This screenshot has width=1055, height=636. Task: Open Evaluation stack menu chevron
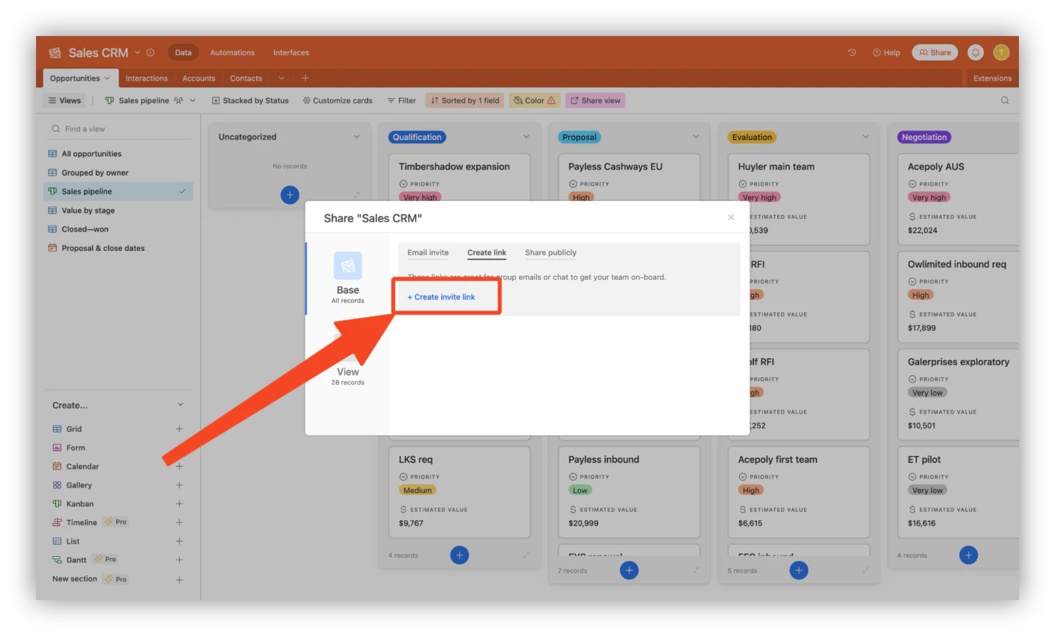pos(865,137)
